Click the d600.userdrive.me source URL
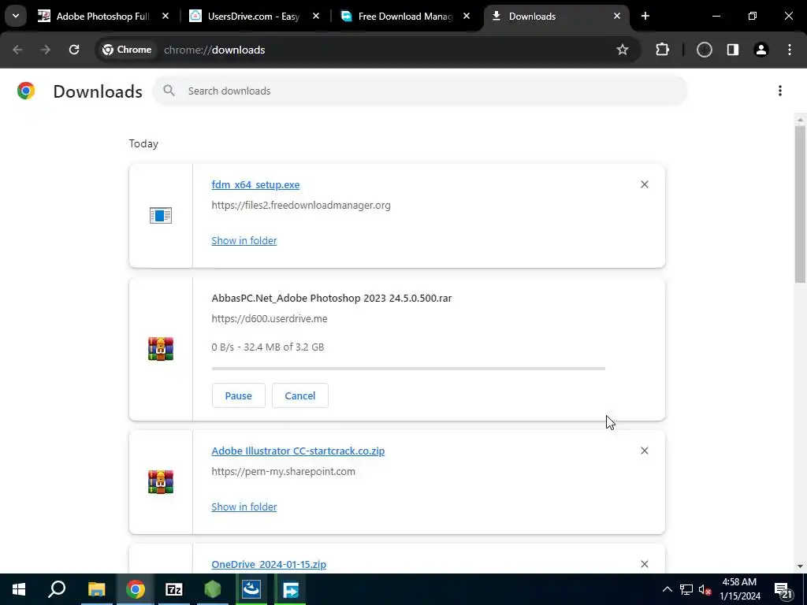Screen dimensions: 807x605 click(270, 318)
